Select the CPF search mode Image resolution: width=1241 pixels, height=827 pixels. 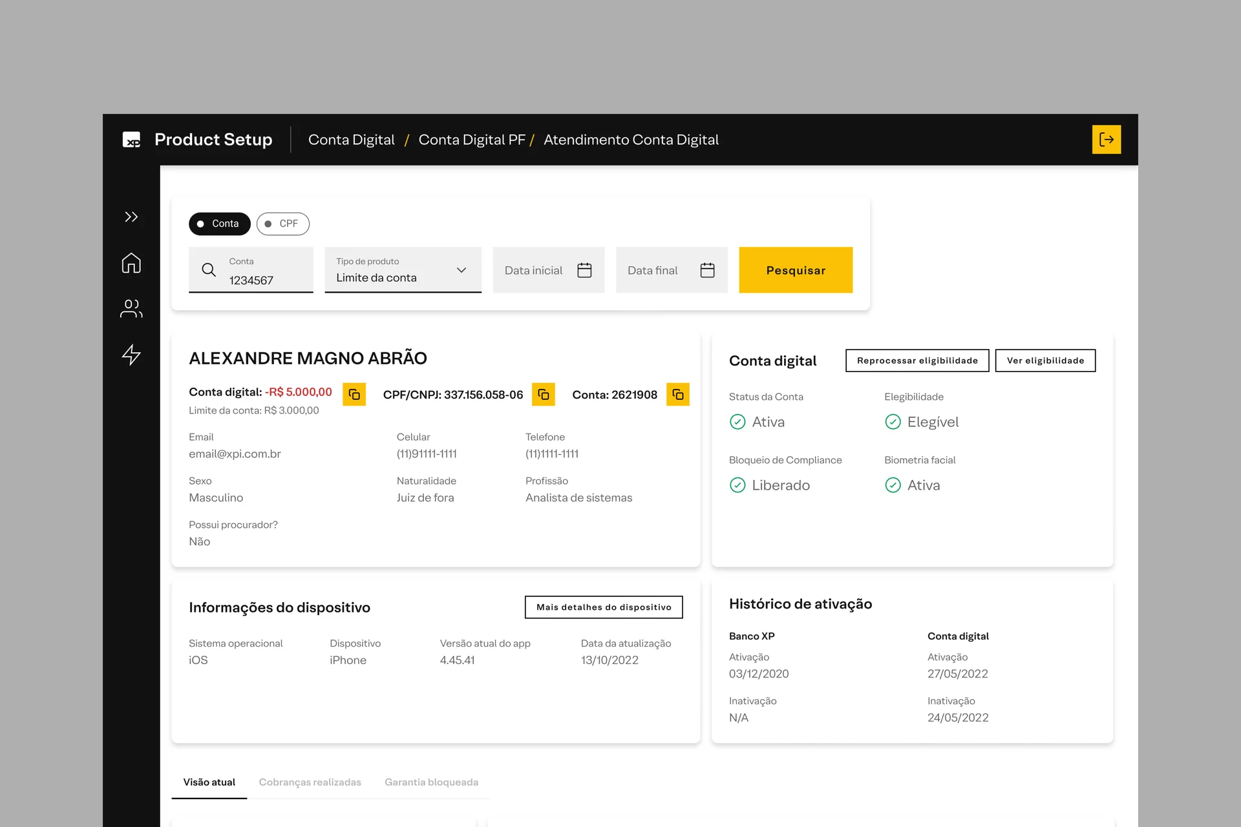point(282,224)
